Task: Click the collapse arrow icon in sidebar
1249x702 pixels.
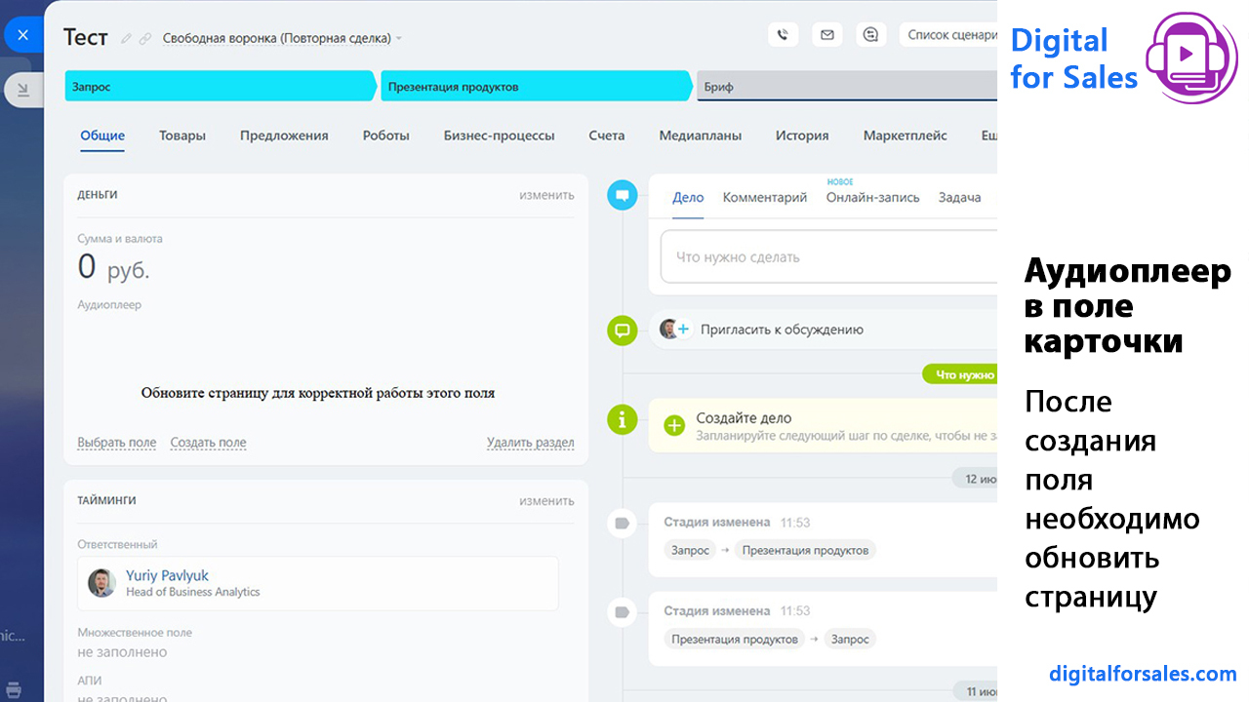Action: (x=22, y=90)
